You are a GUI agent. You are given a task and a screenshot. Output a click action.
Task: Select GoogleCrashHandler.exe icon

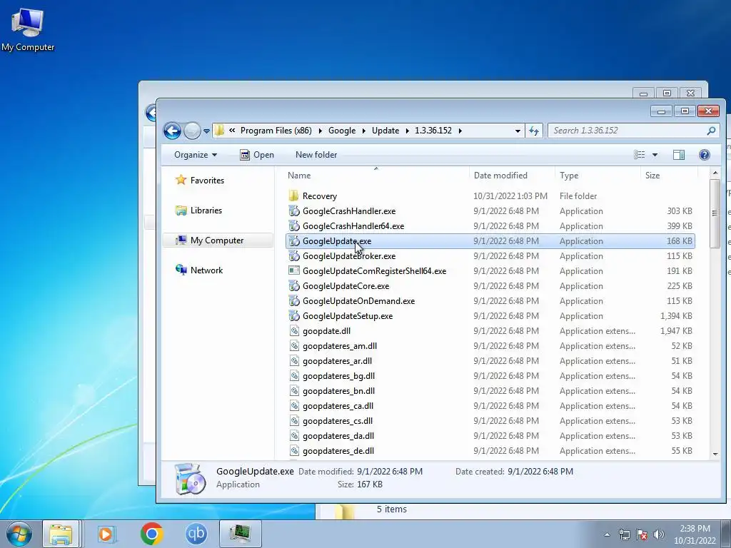click(x=293, y=211)
